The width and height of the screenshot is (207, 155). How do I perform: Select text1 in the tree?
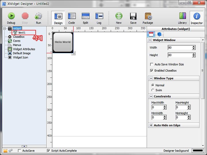coord(22,32)
